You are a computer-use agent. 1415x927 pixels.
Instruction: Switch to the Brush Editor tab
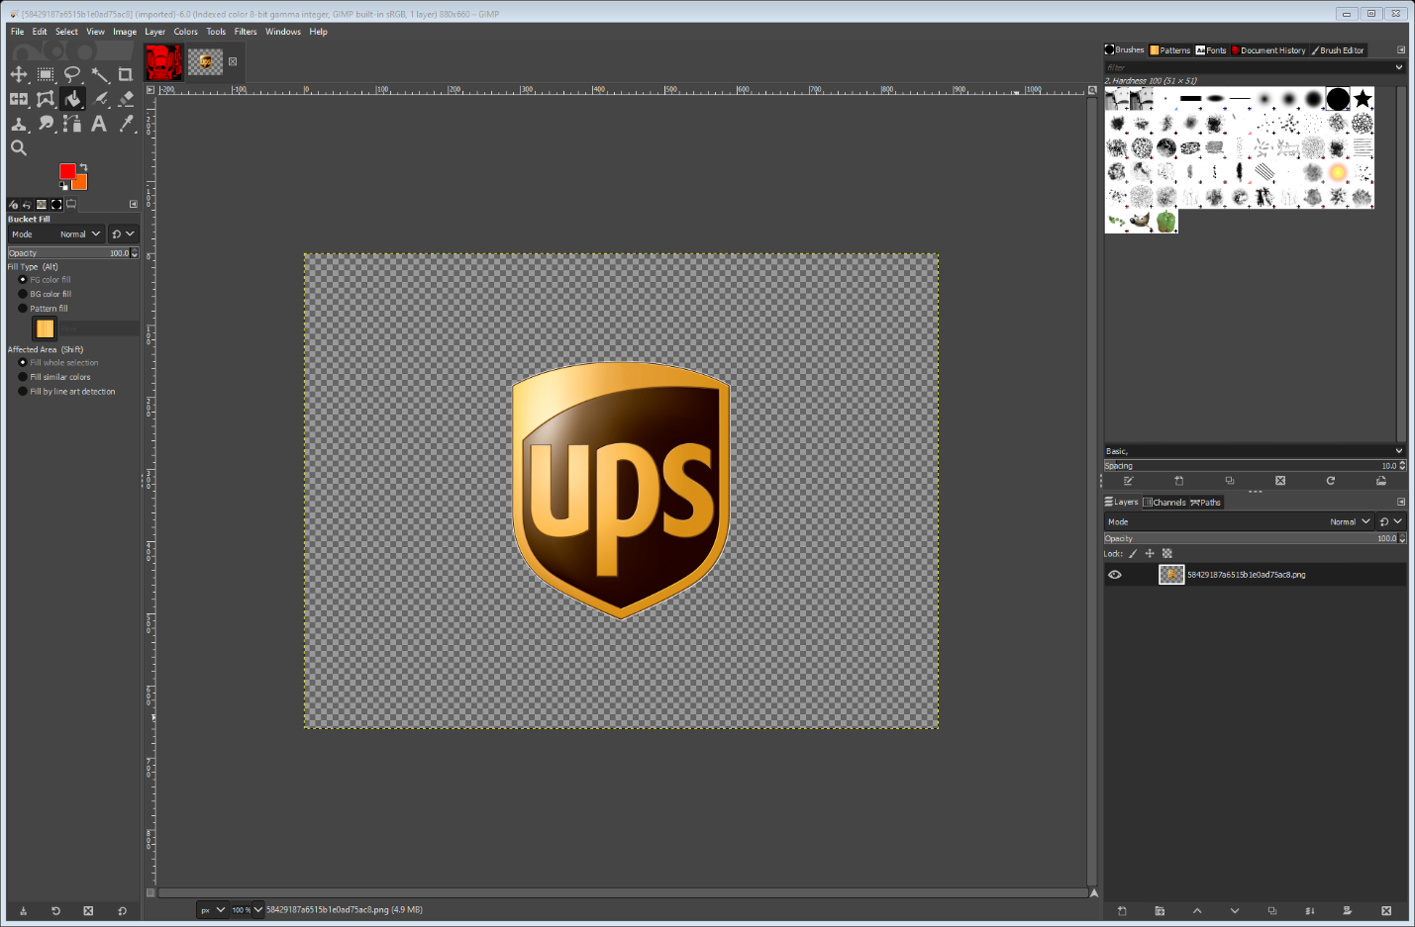1339,50
